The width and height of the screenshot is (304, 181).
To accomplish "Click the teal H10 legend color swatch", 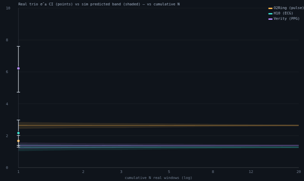I will (270, 13).
